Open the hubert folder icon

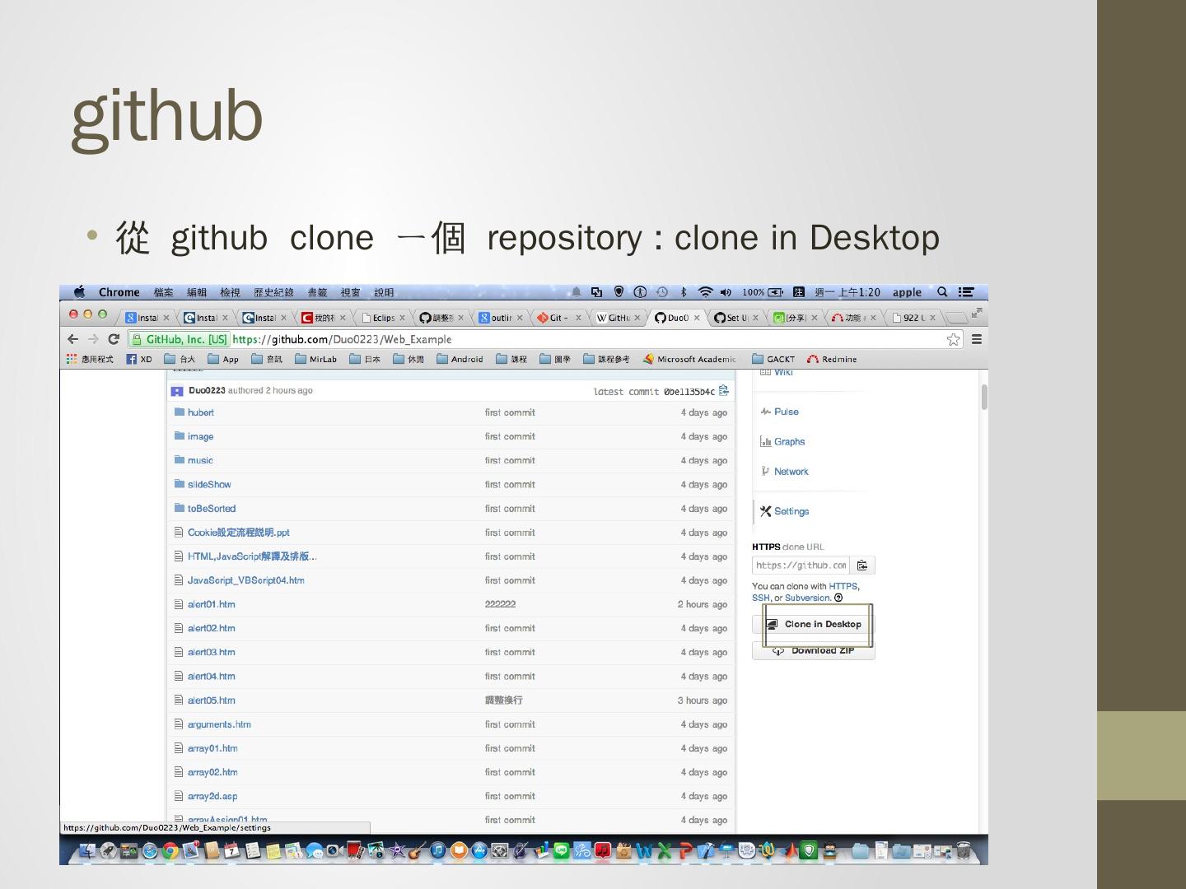[180, 412]
